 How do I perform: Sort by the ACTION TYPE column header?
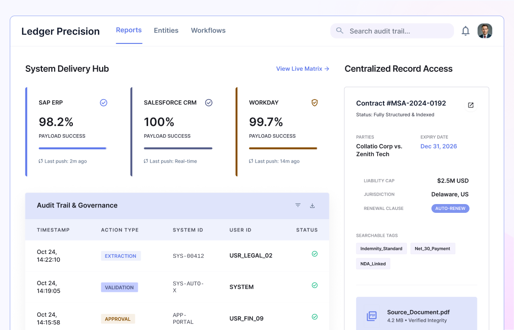(x=120, y=230)
